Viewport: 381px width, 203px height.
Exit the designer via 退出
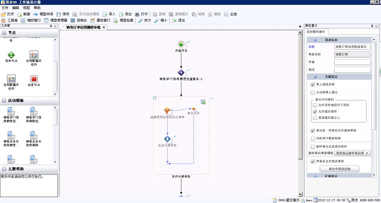pos(179,20)
